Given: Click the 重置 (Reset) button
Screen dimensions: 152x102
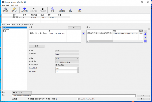Looking at the screenshot, I should (37, 46).
